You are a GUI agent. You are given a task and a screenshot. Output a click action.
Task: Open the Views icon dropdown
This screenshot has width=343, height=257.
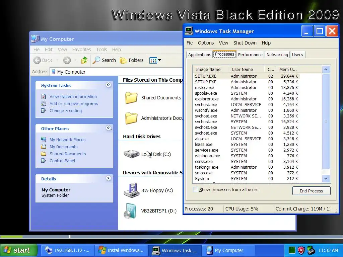pyautogui.click(x=155, y=60)
